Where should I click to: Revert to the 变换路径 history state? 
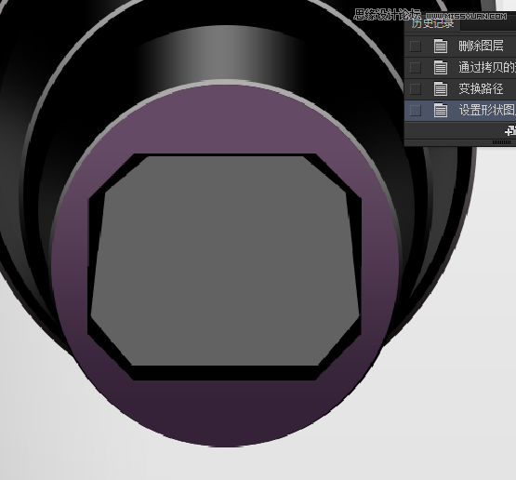pos(481,89)
